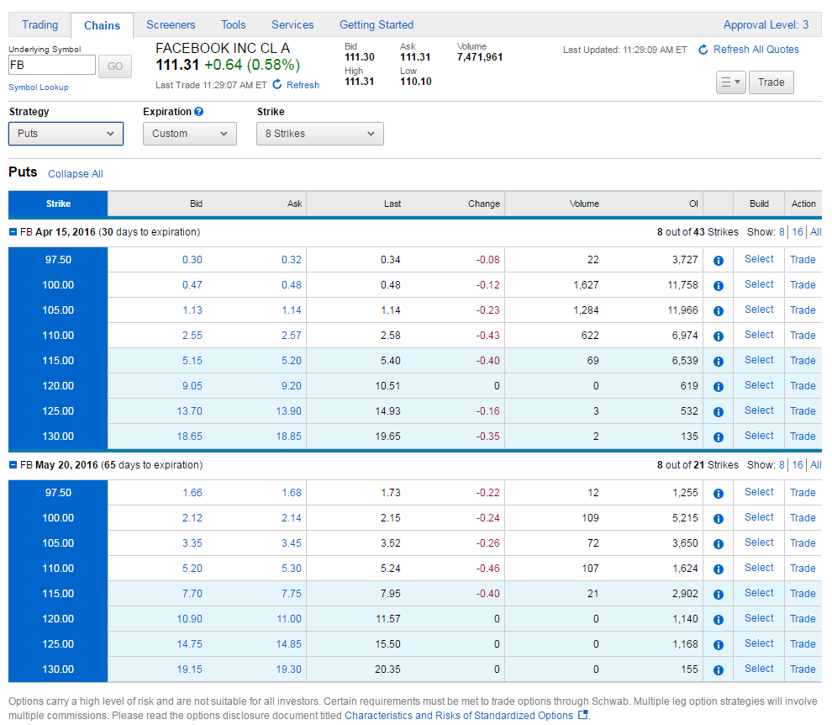832x725 pixels.
Task: Open the Expiration dropdown showing Custom
Action: pos(189,134)
